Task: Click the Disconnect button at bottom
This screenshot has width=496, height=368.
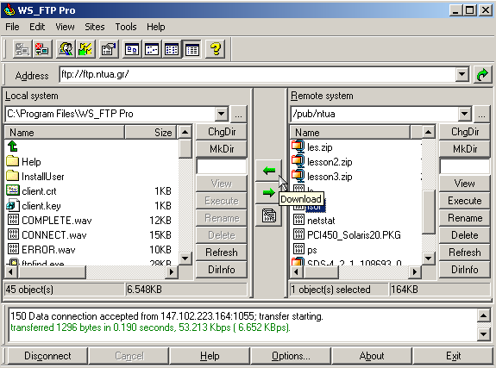Action: click(47, 356)
